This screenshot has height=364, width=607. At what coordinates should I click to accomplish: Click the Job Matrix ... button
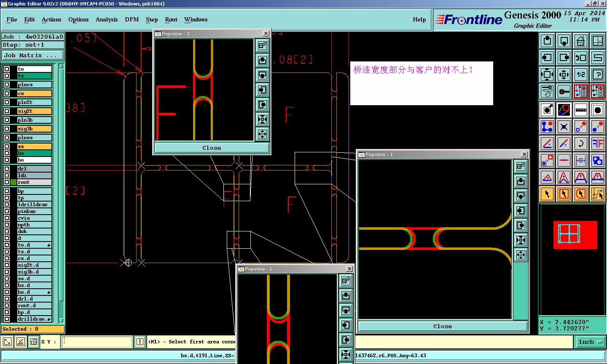coord(33,56)
